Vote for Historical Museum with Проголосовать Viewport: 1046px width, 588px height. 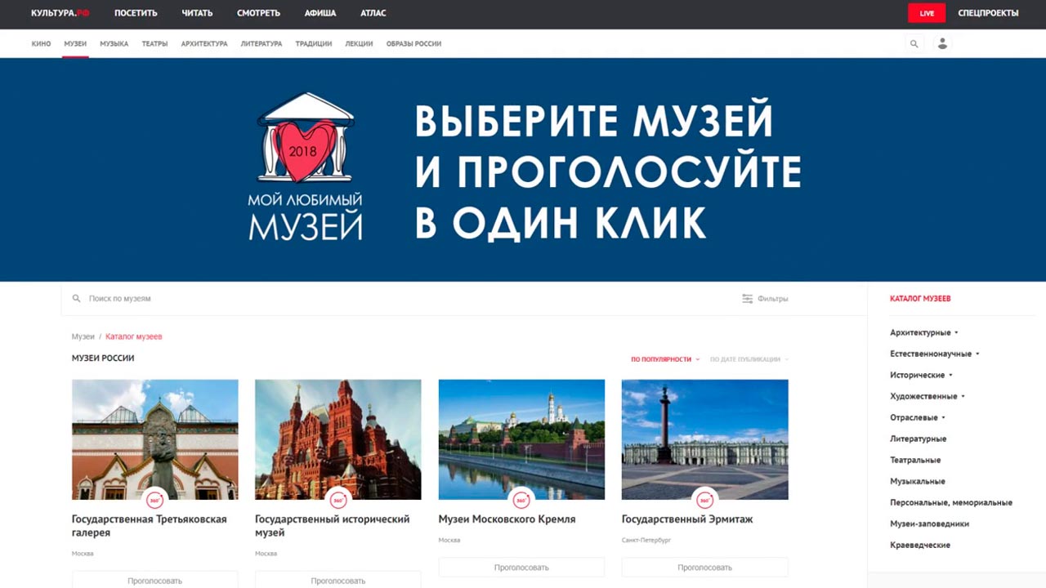pos(338,580)
